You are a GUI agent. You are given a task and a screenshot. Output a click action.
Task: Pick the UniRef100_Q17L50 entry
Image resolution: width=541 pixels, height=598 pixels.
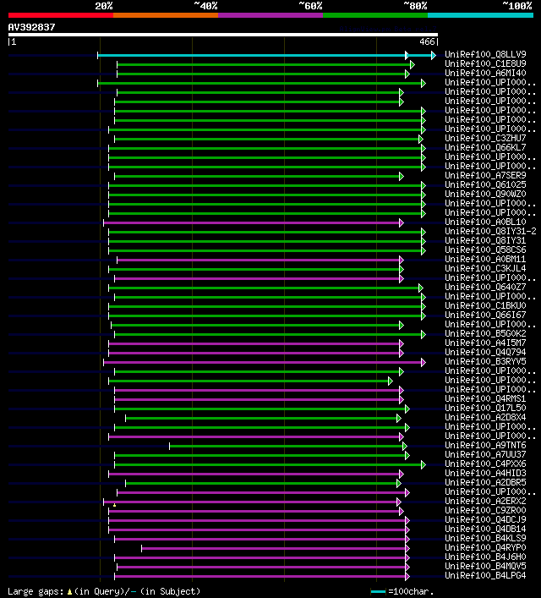485,408
